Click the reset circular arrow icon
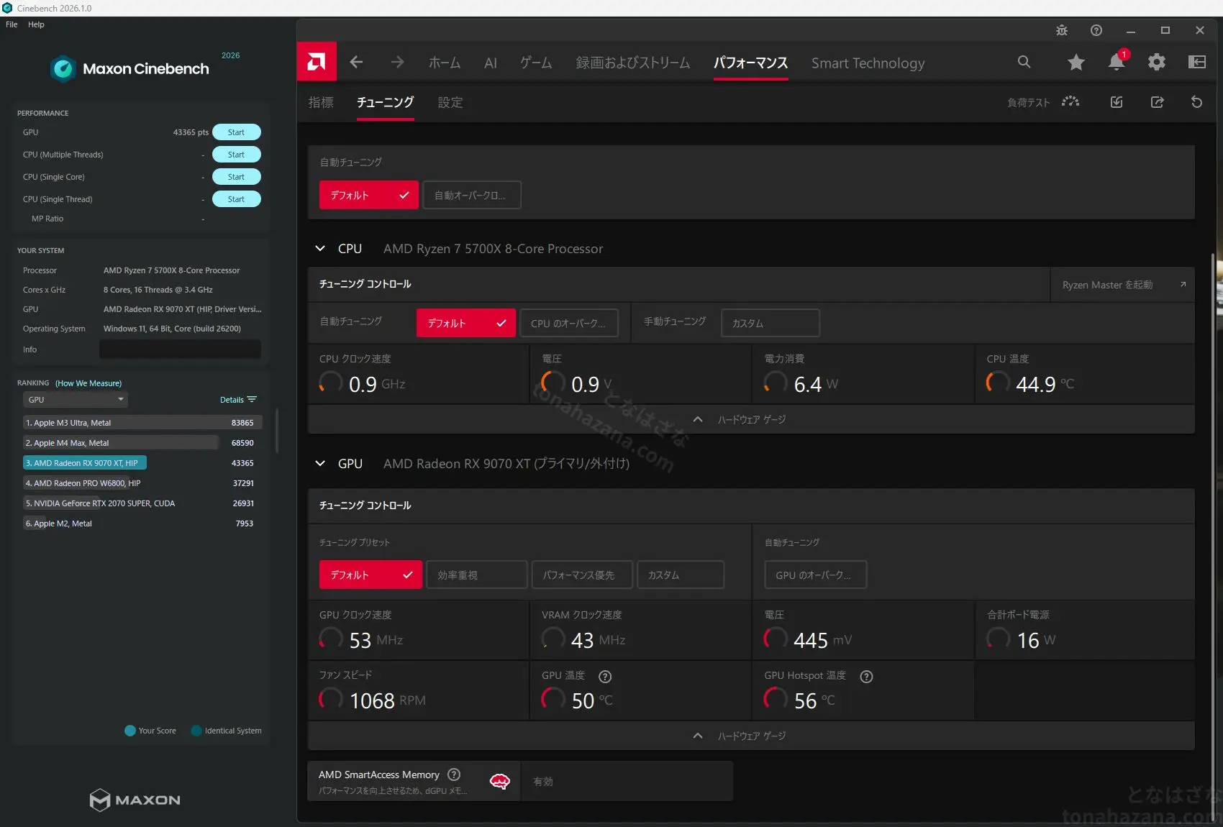The image size is (1223, 827). [1197, 102]
